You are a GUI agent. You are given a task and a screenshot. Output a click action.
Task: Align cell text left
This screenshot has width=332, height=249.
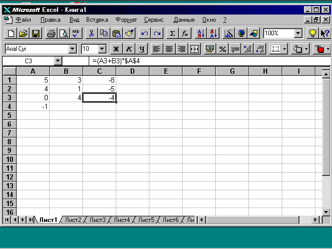click(x=157, y=49)
